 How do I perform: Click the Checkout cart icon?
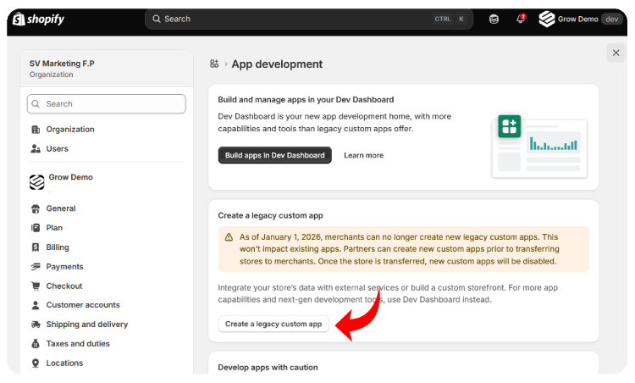[36, 286]
